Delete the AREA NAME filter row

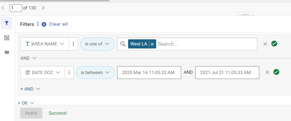click(x=265, y=44)
